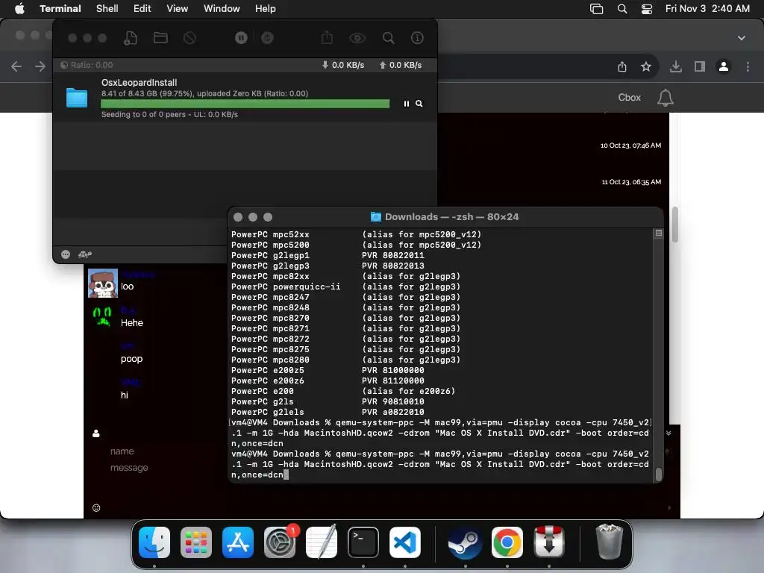Open the Apple menu
This screenshot has width=764, height=573.
[19, 9]
